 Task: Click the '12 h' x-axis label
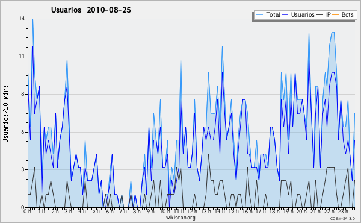[192, 211]
